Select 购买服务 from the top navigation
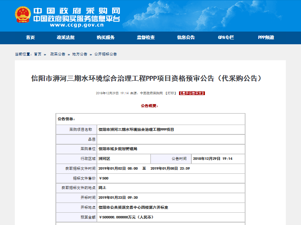 [106, 38]
